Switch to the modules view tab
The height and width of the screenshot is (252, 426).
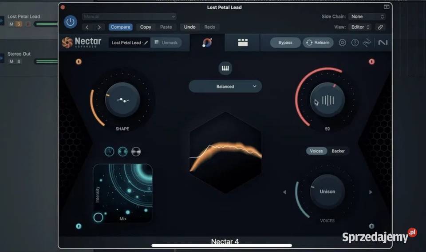point(243,42)
